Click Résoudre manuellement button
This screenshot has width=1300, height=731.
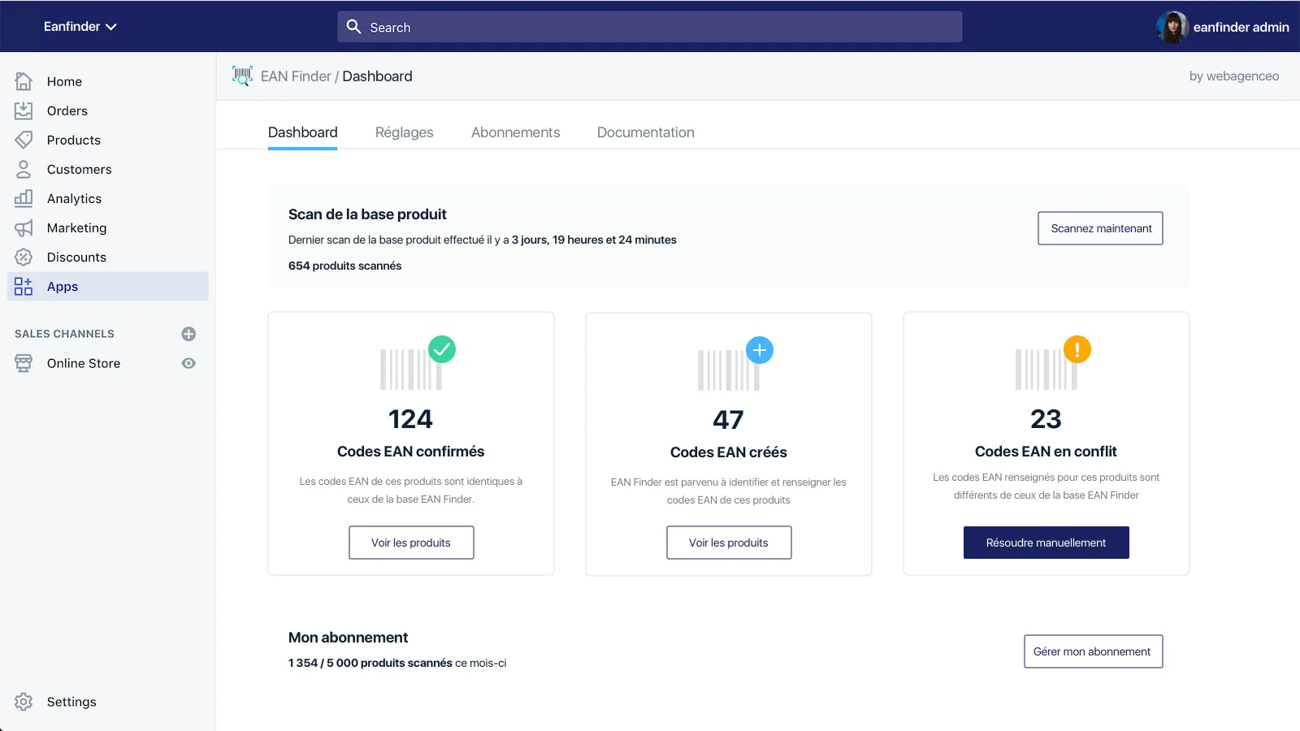tap(1046, 543)
